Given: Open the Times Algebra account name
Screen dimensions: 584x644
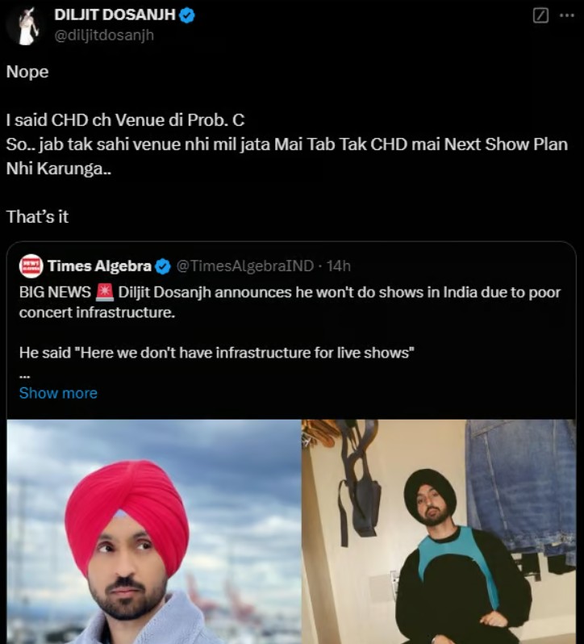Looking at the screenshot, I should [99, 266].
